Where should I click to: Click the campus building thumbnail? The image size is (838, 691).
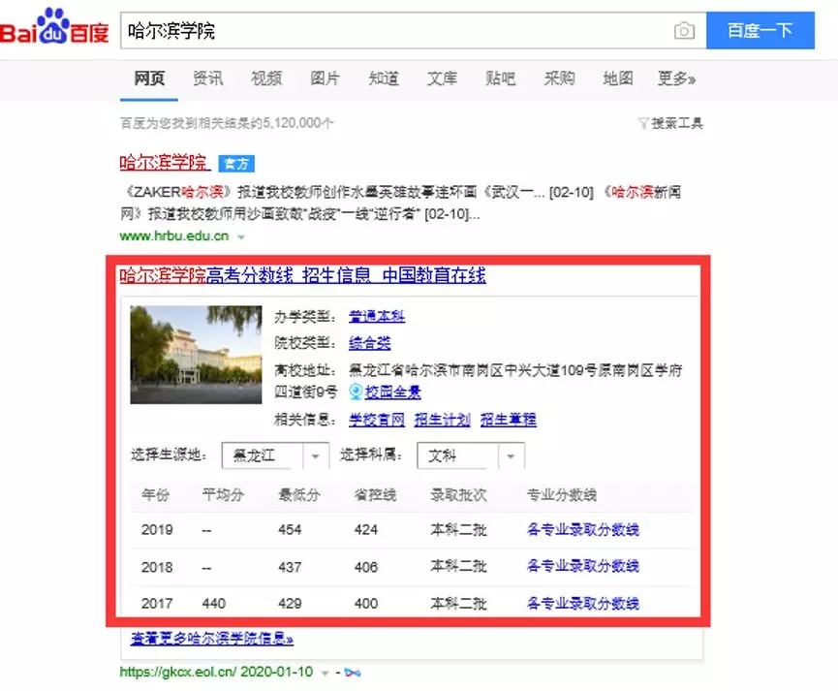(196, 354)
